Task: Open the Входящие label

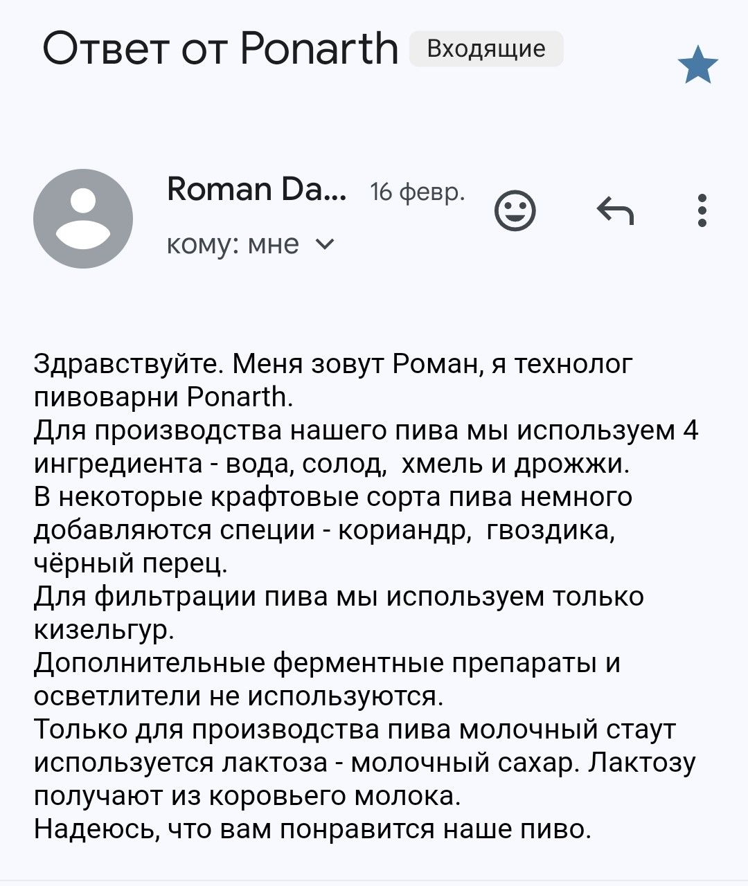Action: (486, 49)
